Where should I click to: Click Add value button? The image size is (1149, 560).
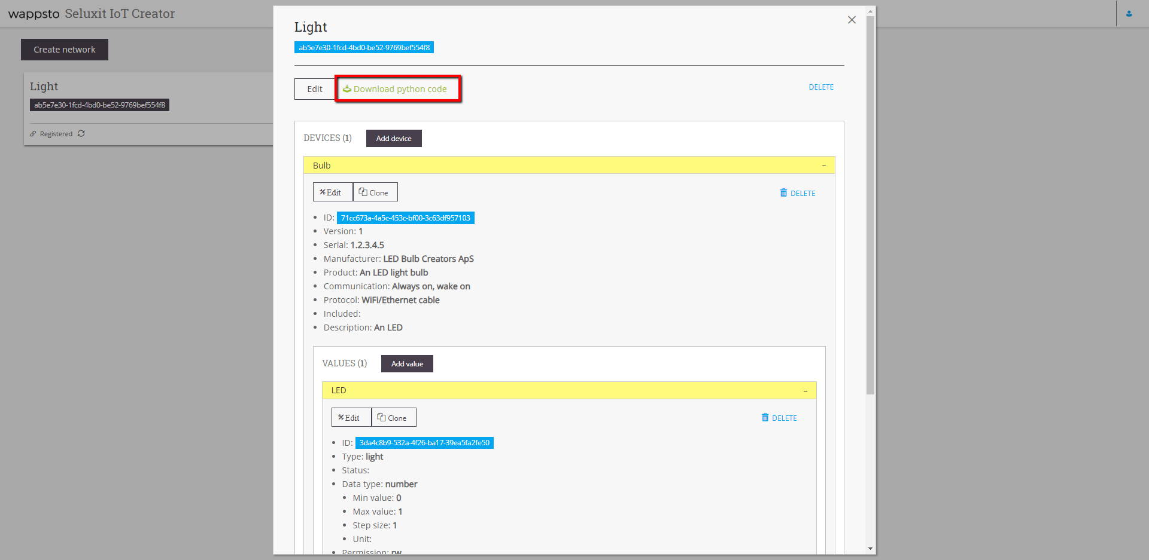(407, 364)
